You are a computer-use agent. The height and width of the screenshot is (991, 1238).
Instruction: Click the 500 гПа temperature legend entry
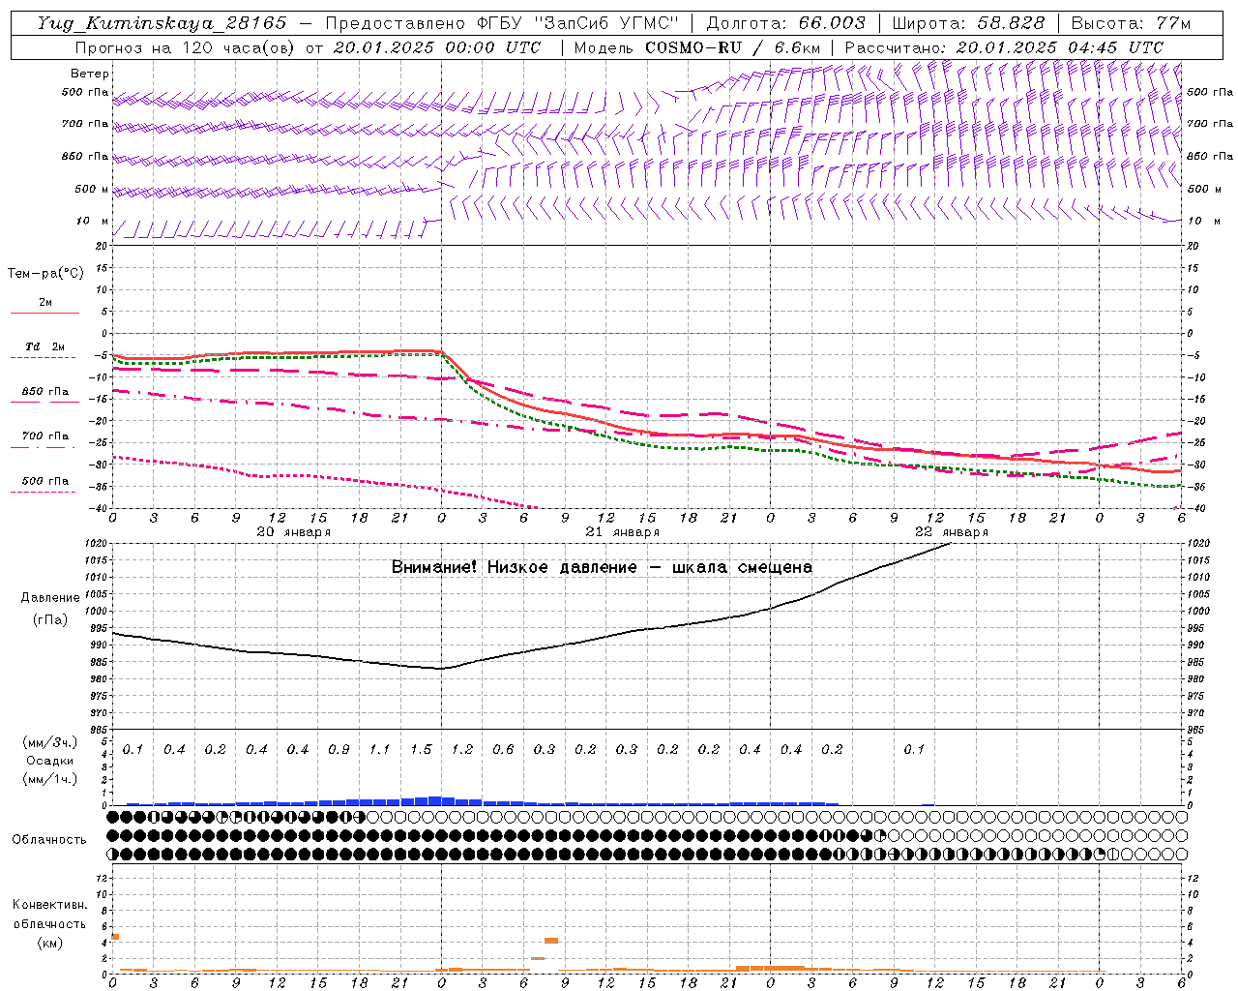click(x=44, y=481)
